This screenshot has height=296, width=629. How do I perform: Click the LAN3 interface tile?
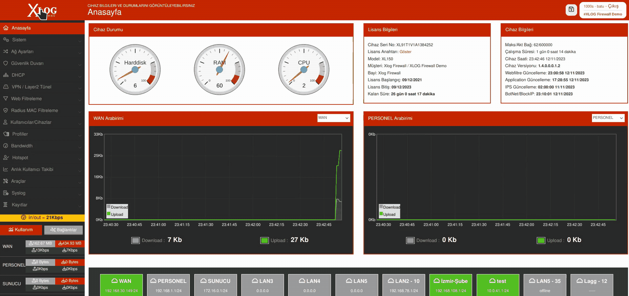(262, 285)
